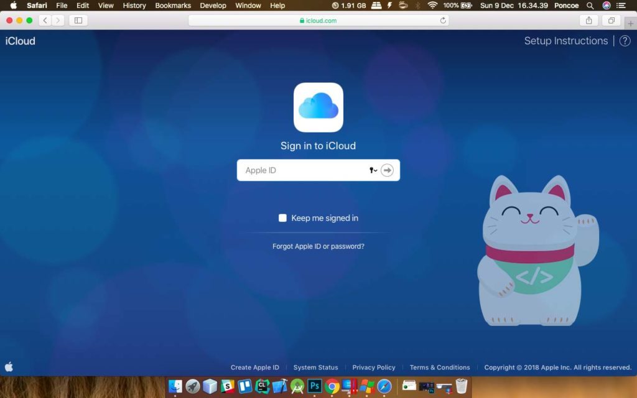Click the date and time clock
The height and width of the screenshot is (398, 637).
click(514, 6)
